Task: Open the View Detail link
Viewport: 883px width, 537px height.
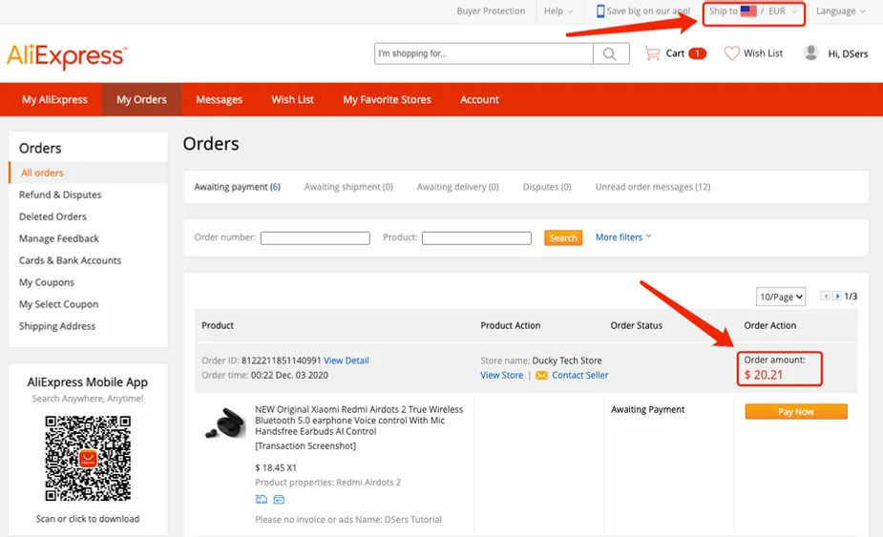Action: (x=347, y=361)
